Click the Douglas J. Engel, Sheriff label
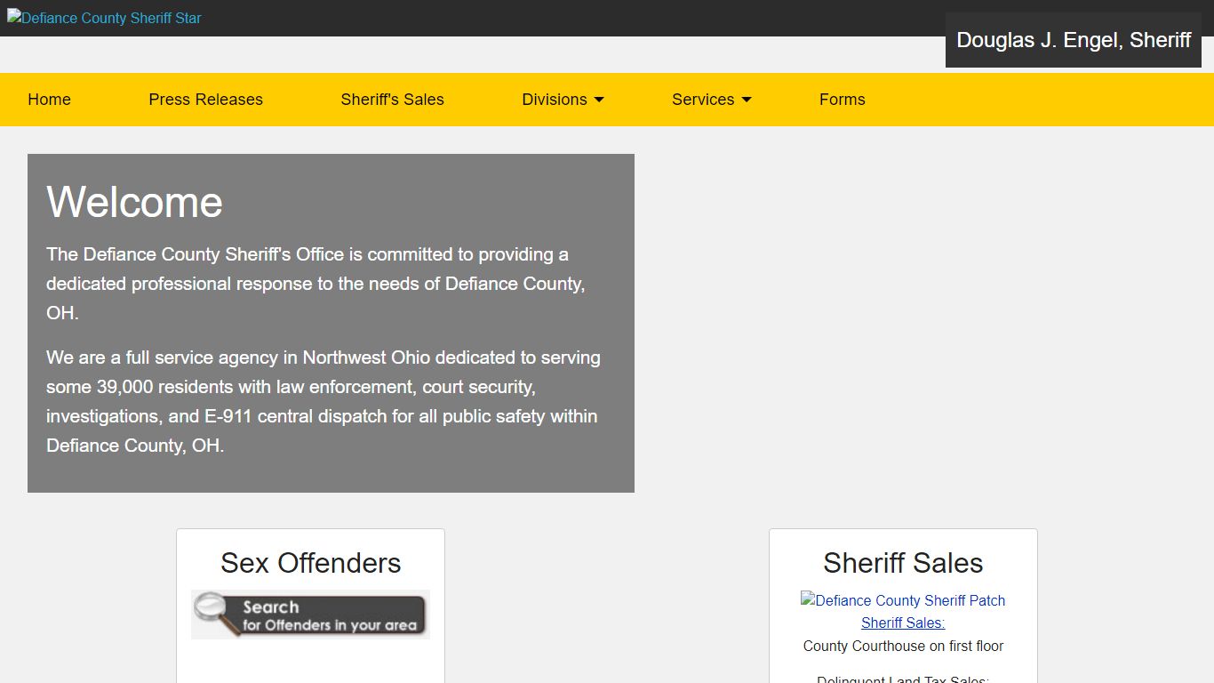The height and width of the screenshot is (683, 1214). coord(1074,40)
